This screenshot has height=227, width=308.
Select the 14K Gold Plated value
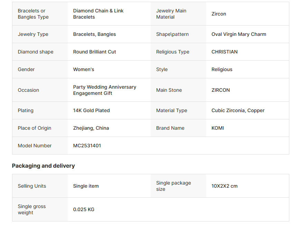coord(91,110)
